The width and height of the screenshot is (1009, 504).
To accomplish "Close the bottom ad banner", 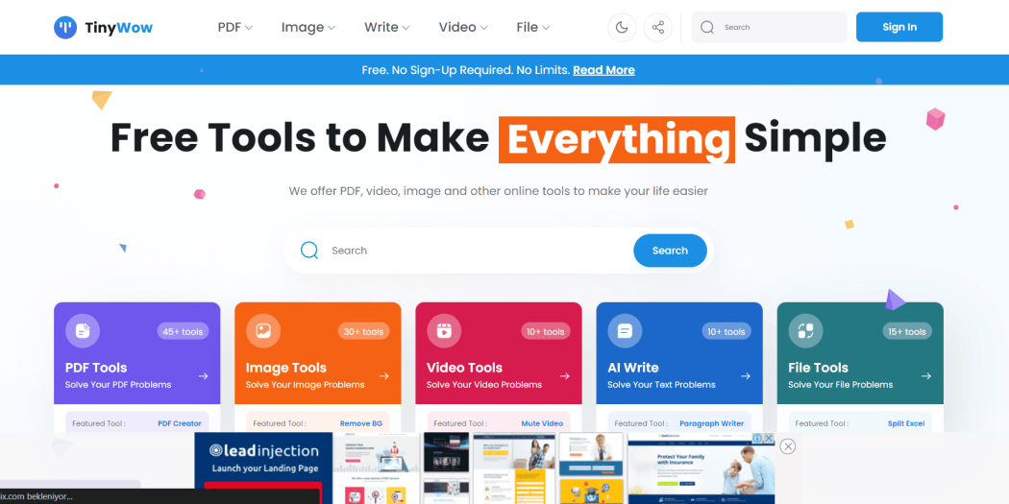I will pos(788,446).
